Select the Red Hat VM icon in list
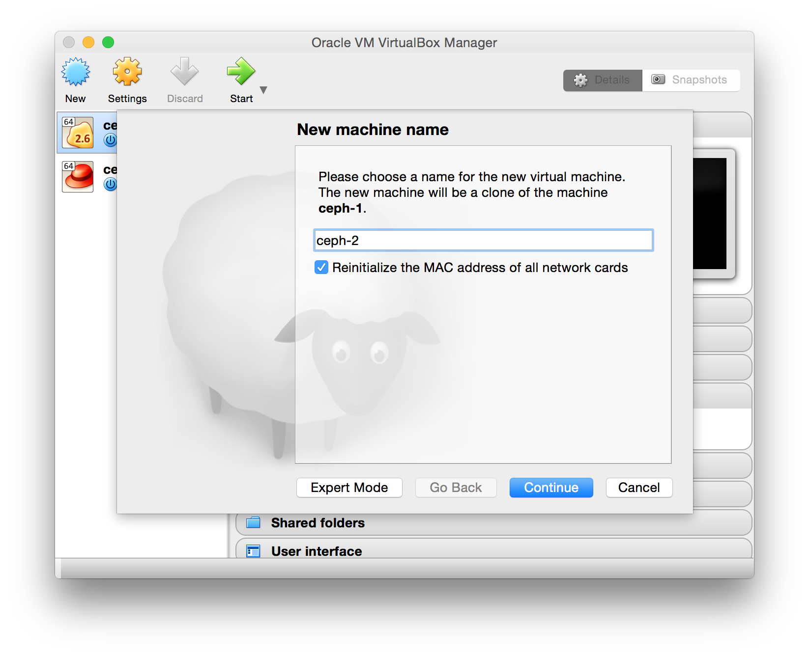 tap(78, 177)
